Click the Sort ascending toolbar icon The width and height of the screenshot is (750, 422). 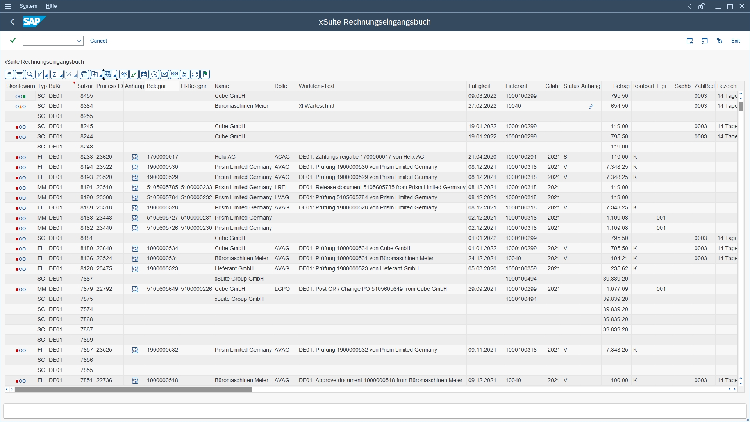[9, 74]
